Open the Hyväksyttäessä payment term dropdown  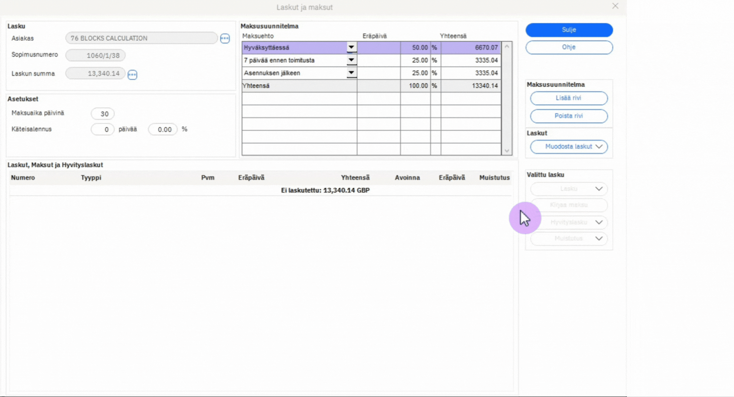coord(351,48)
